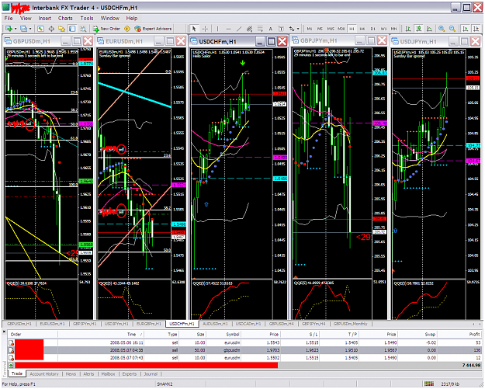Sort orders by the Profit column header
The width and height of the screenshot is (485, 389).
point(461,334)
